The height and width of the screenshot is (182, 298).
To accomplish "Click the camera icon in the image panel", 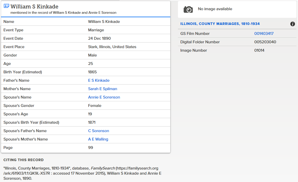I will 188,9.
